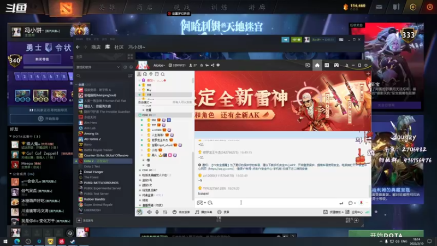This screenshot has height=246, width=437.
Task: Click the Steam add game button
Action: [85, 220]
